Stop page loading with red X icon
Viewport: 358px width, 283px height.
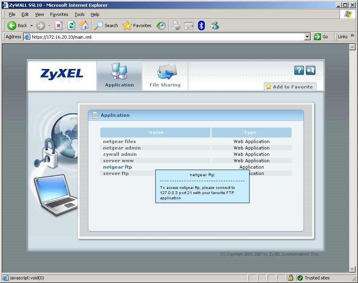point(59,26)
